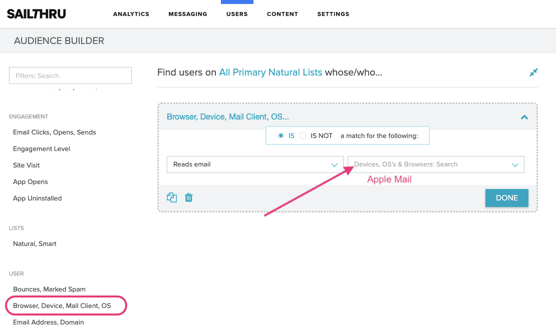Select the Bounces, Marked Spam filter
The width and height of the screenshot is (556, 331).
(49, 289)
